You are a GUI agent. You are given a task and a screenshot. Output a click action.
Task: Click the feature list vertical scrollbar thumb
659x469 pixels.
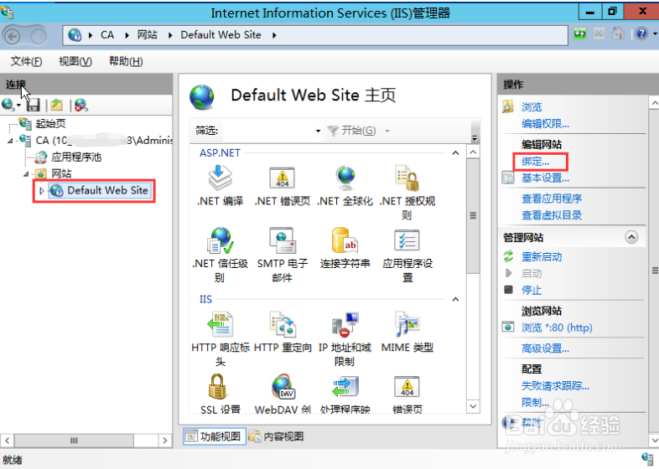click(x=473, y=216)
